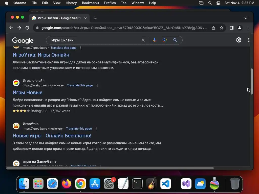Image resolution: width=259 pixels, height=194 pixels.
Task: Click Google logo to go home
Action: (23, 41)
